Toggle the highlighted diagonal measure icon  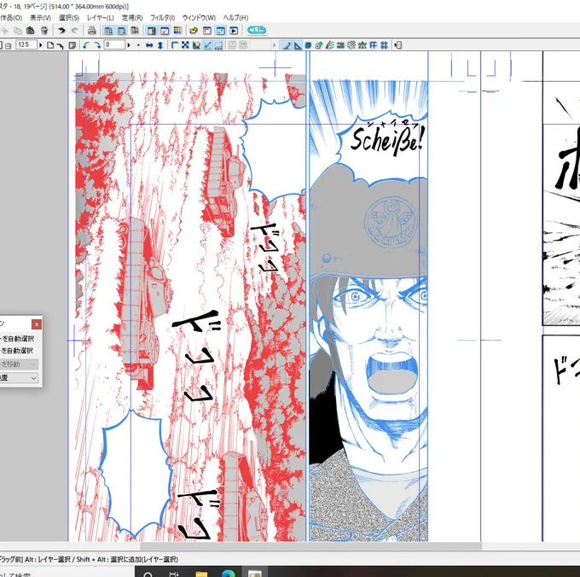click(207, 45)
